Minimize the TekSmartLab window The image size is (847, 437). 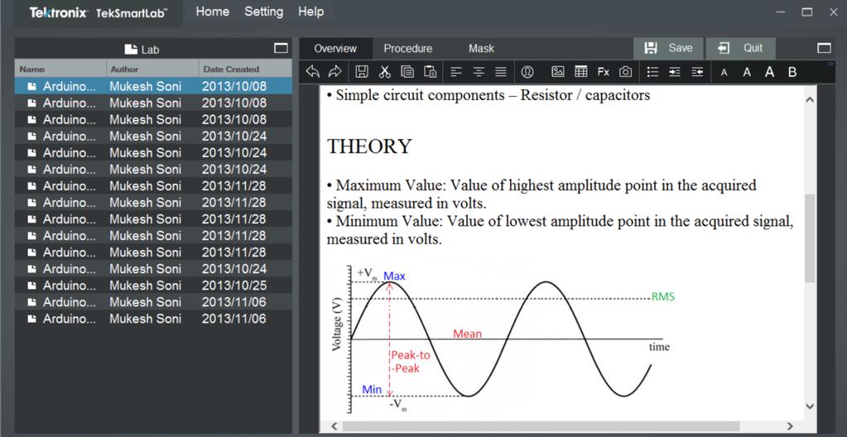click(x=781, y=12)
